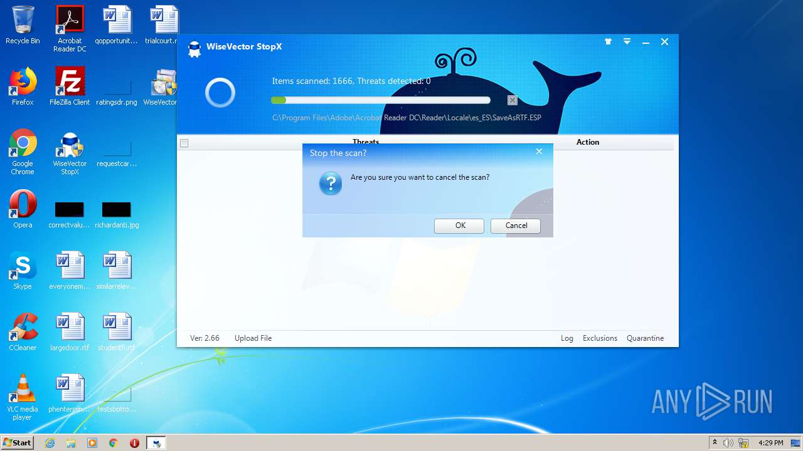Select ratingsdr.png file icon
Screen dimensions: 803x451
pos(117,92)
